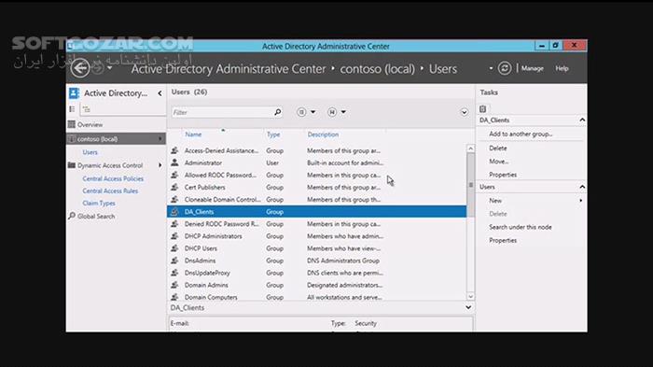Switch navigation pane to tree view icon
653x367 pixels.
(x=86, y=109)
